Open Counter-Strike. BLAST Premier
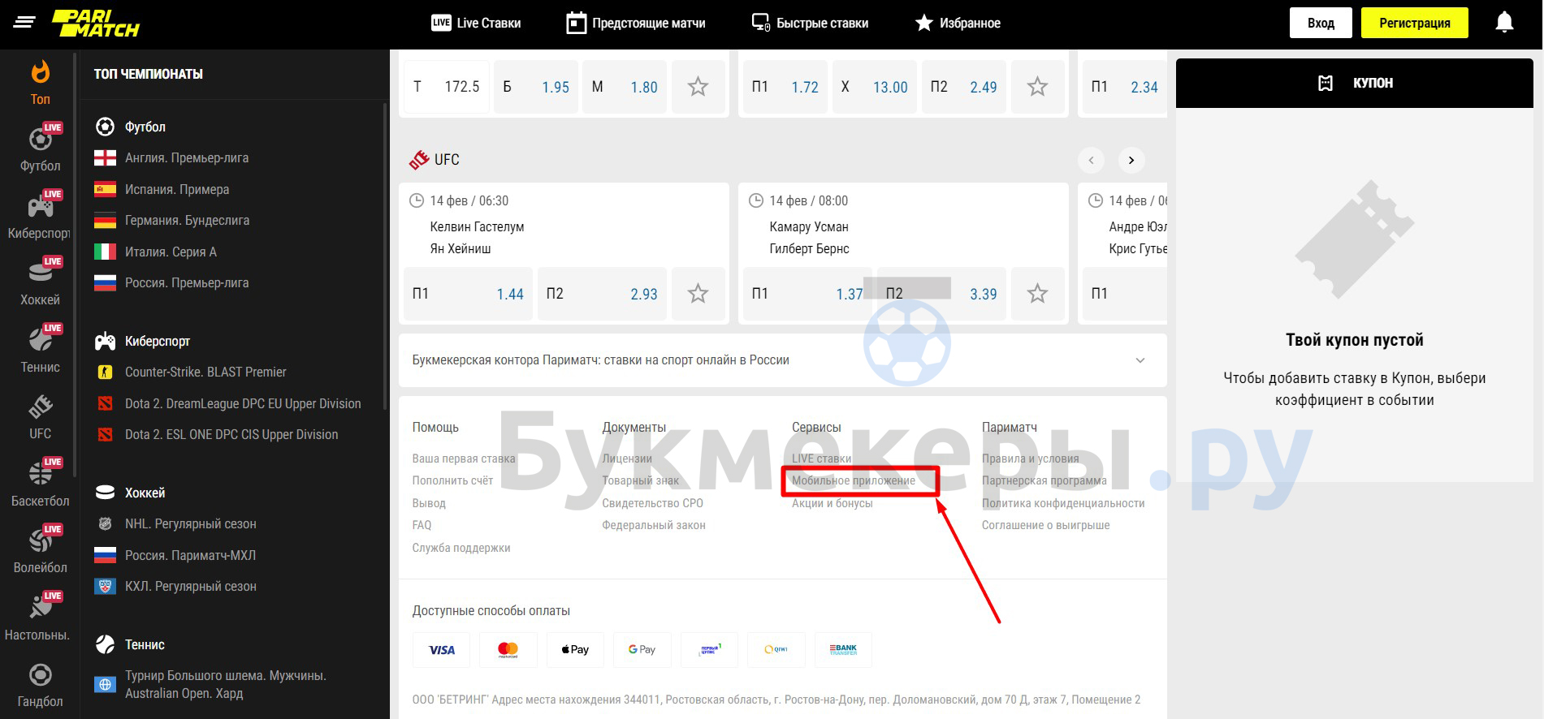Viewport: 1544px width, 719px height. (x=205, y=372)
